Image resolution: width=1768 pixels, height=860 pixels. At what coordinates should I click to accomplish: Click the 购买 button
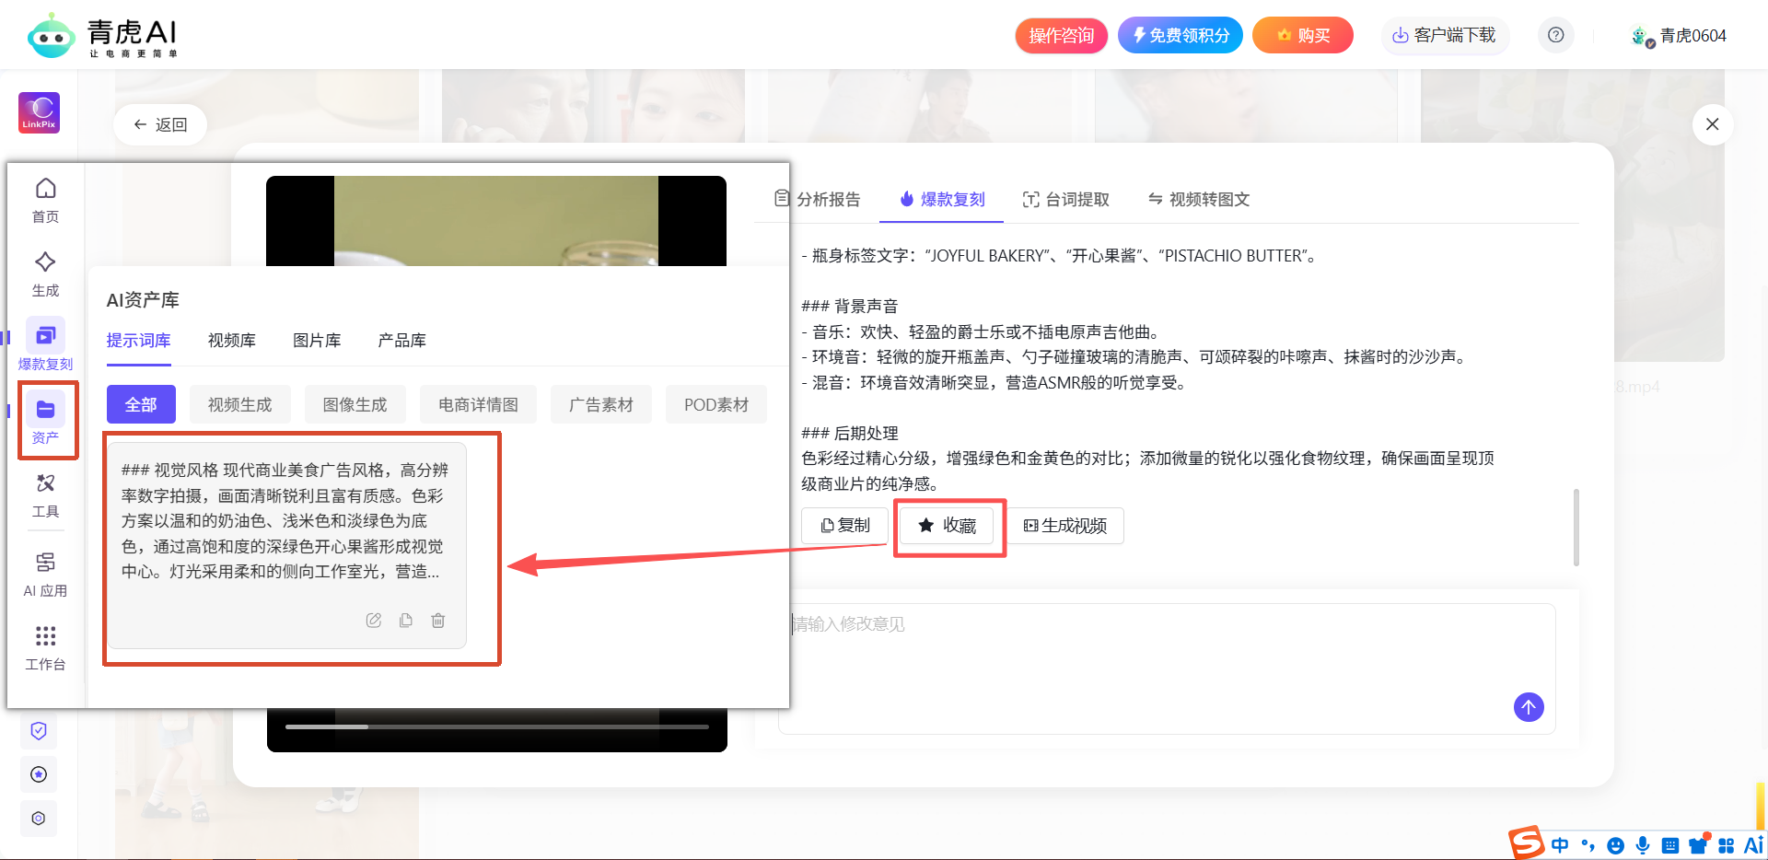1303,35
